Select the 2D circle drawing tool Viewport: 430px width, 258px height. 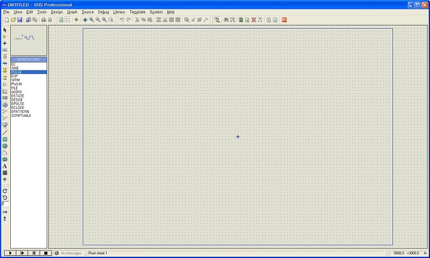tap(5, 146)
